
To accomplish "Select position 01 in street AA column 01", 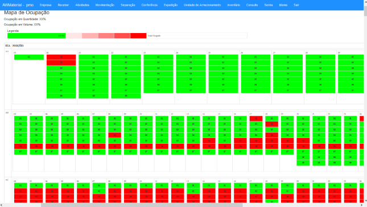I will 29,57.
